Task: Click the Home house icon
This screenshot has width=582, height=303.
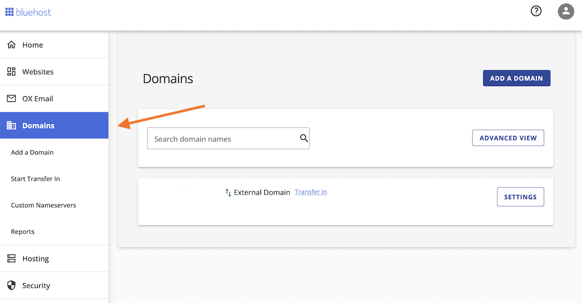Action: pyautogui.click(x=12, y=45)
